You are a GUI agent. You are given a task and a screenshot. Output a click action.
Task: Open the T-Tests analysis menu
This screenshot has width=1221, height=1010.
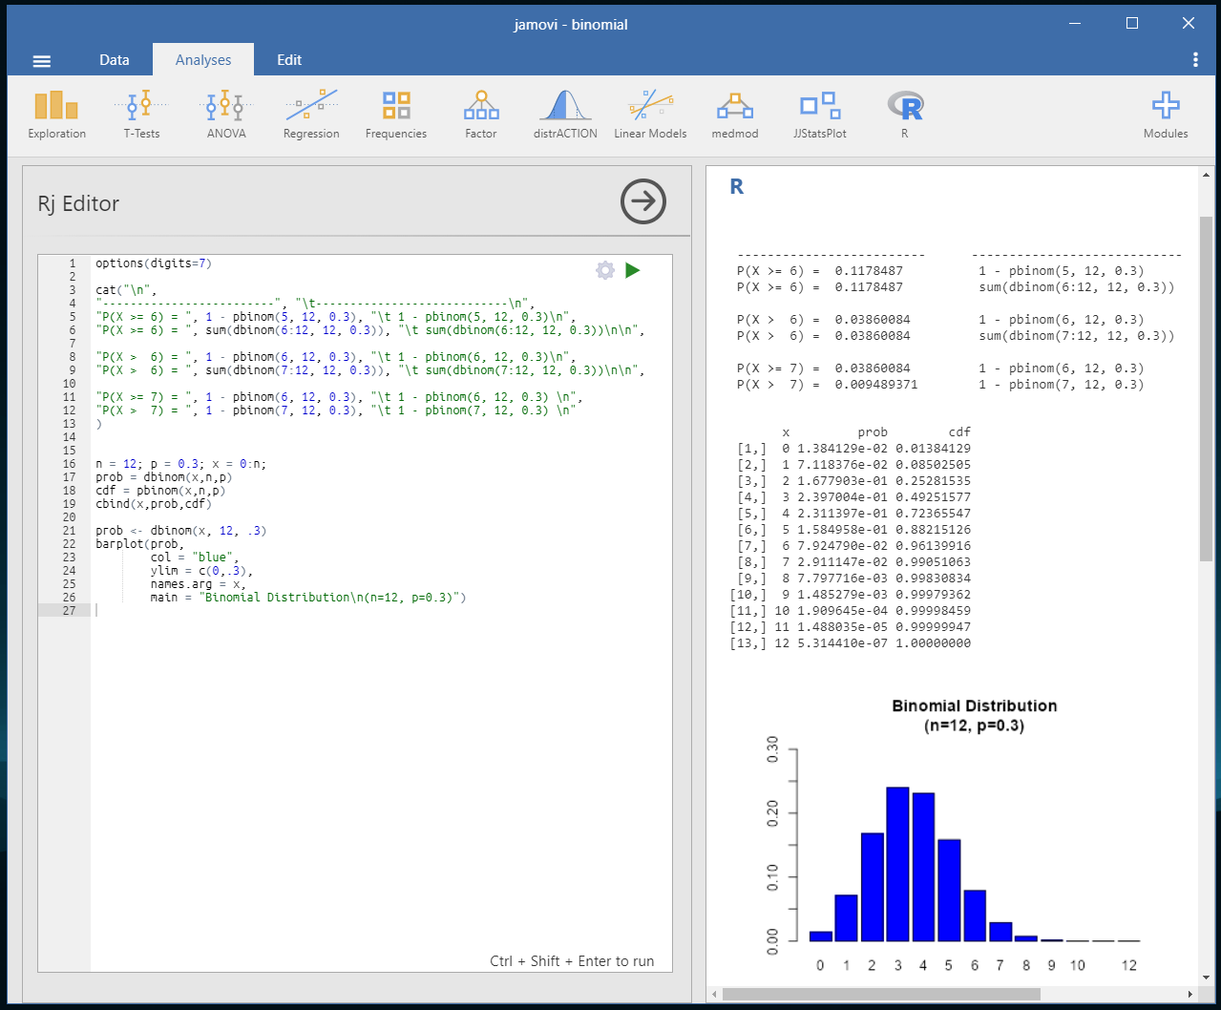click(141, 115)
